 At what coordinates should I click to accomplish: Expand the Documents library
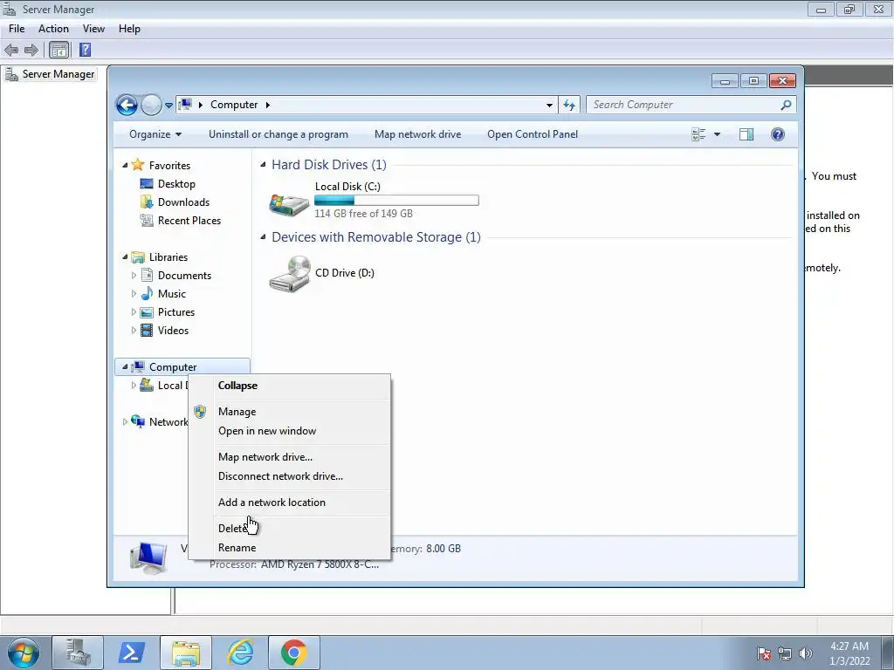[134, 276]
